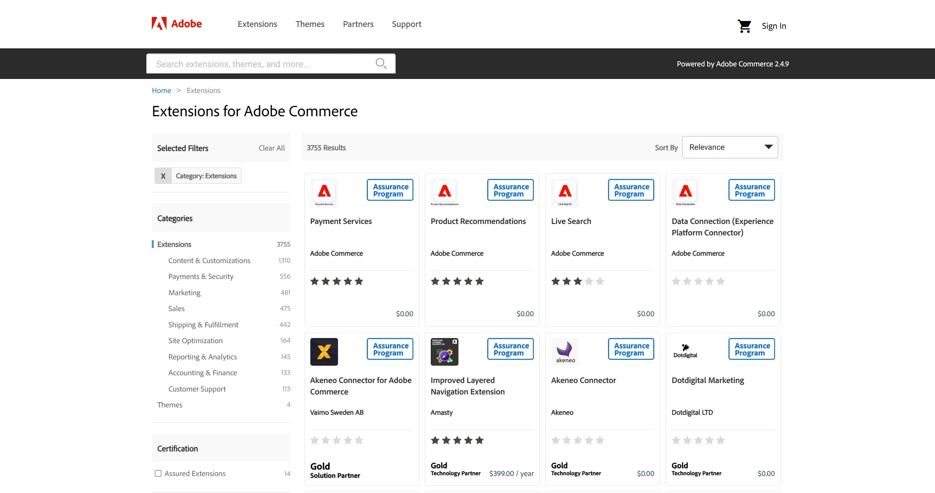Open the Themes menu in top navigation

pos(310,24)
